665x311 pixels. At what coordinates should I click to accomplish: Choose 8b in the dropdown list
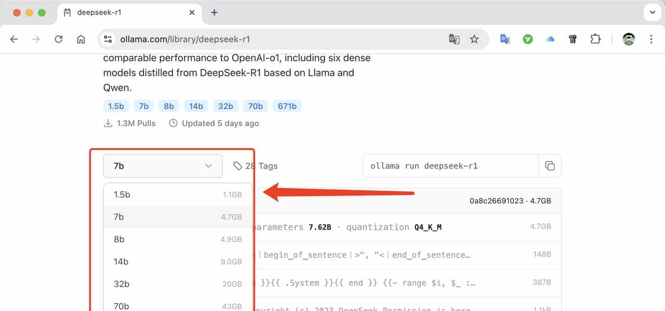(x=178, y=239)
